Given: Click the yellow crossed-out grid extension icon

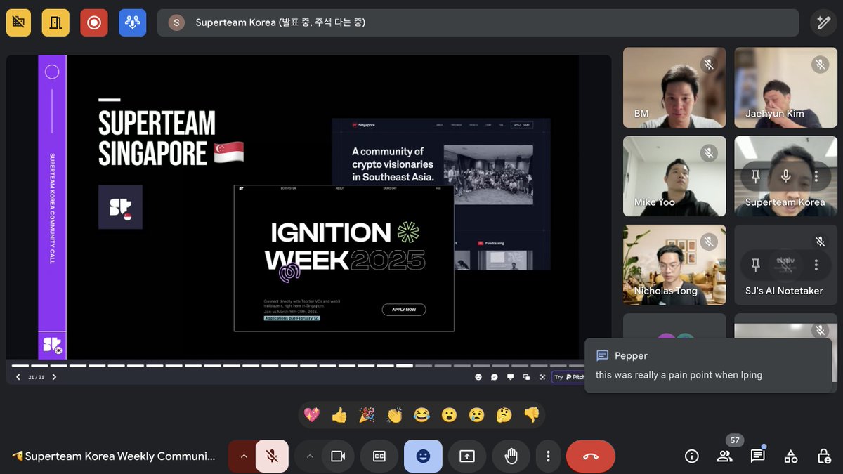Looking at the screenshot, I should tap(19, 22).
